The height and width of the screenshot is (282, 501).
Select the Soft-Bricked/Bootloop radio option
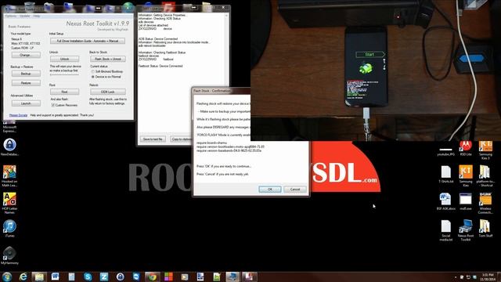click(x=93, y=71)
